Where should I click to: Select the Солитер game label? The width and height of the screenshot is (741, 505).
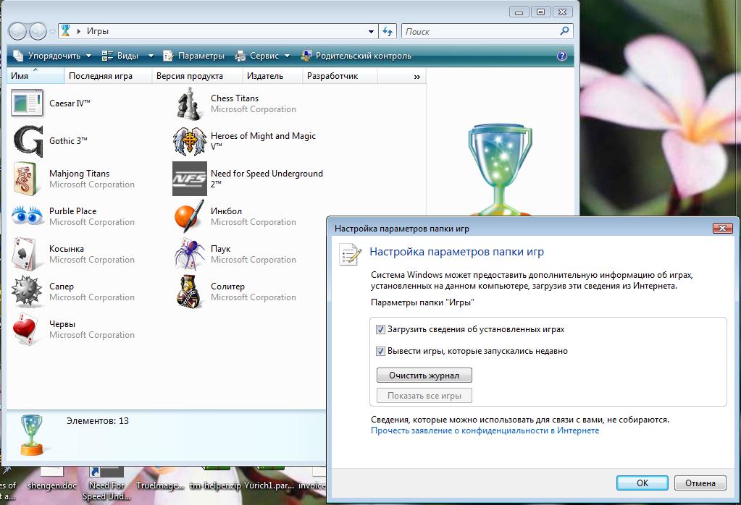coord(227,287)
